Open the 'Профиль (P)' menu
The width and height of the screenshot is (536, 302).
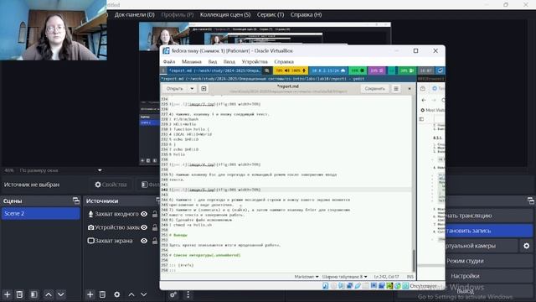click(177, 15)
